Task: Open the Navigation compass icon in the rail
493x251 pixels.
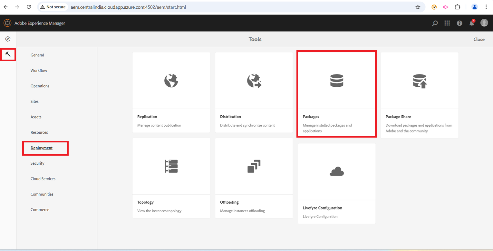Action: pyautogui.click(x=8, y=39)
